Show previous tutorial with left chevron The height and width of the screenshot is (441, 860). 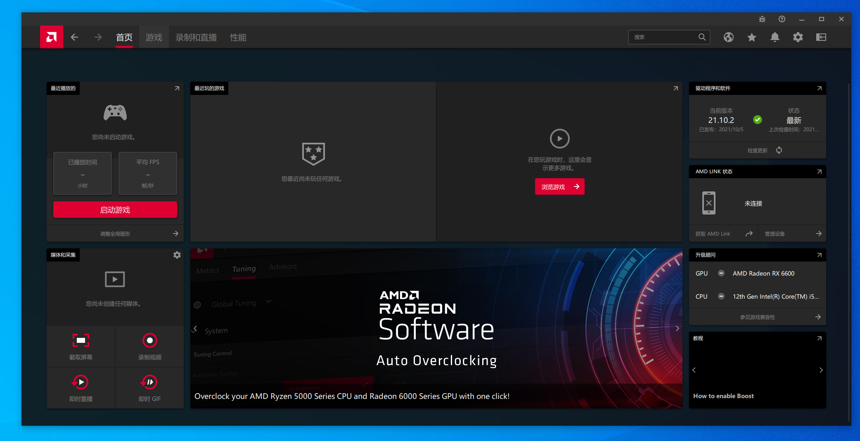click(x=694, y=370)
